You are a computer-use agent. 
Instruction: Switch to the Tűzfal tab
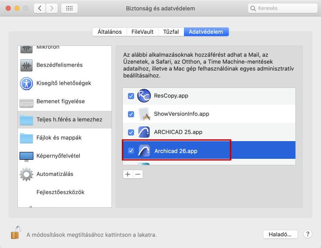171,32
